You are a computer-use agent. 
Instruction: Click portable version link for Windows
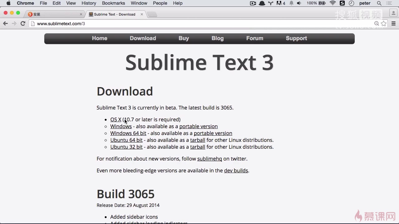tap(198, 126)
